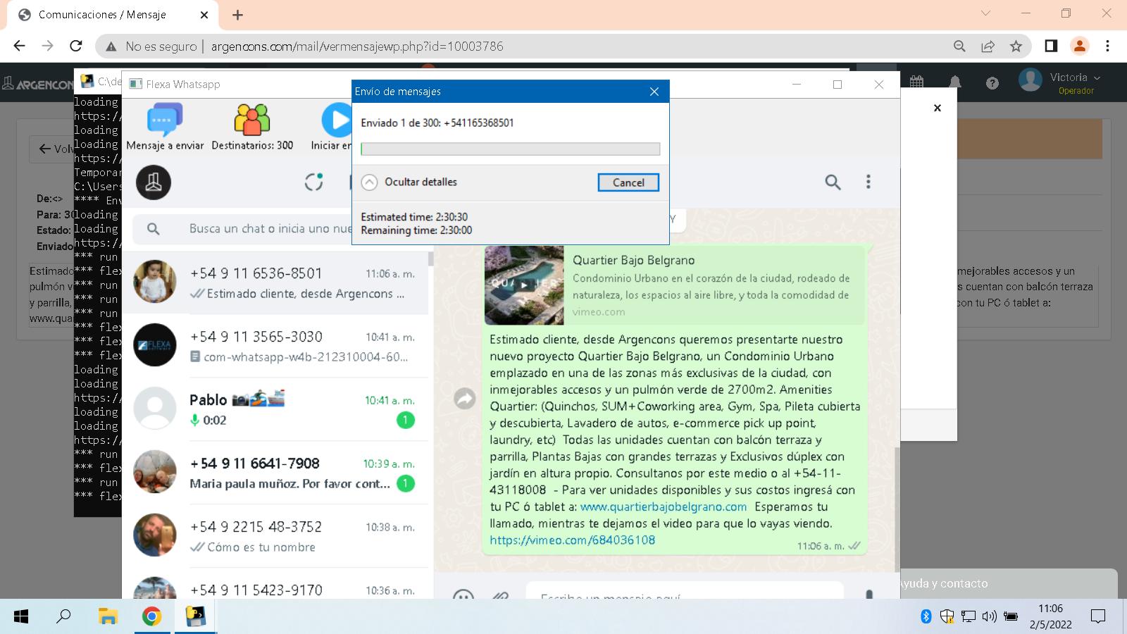This screenshot has height=634, width=1127.
Task: Open Ayuda y contacto panel
Action: pyautogui.click(x=1009, y=584)
